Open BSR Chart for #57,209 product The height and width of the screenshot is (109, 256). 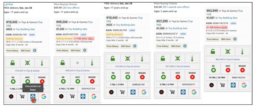[176, 46]
